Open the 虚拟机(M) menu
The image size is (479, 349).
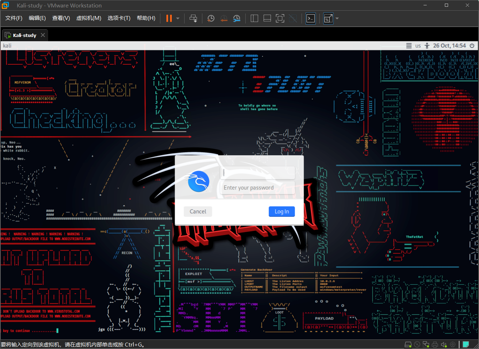[x=89, y=18]
